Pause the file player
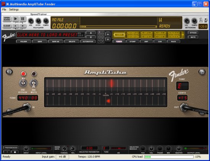Screen dimensions: 210x161 (x=23, y=19)
